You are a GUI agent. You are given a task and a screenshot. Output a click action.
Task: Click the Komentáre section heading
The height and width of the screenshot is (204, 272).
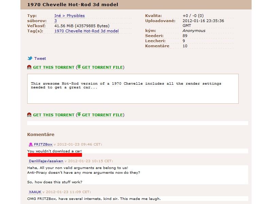41,134
